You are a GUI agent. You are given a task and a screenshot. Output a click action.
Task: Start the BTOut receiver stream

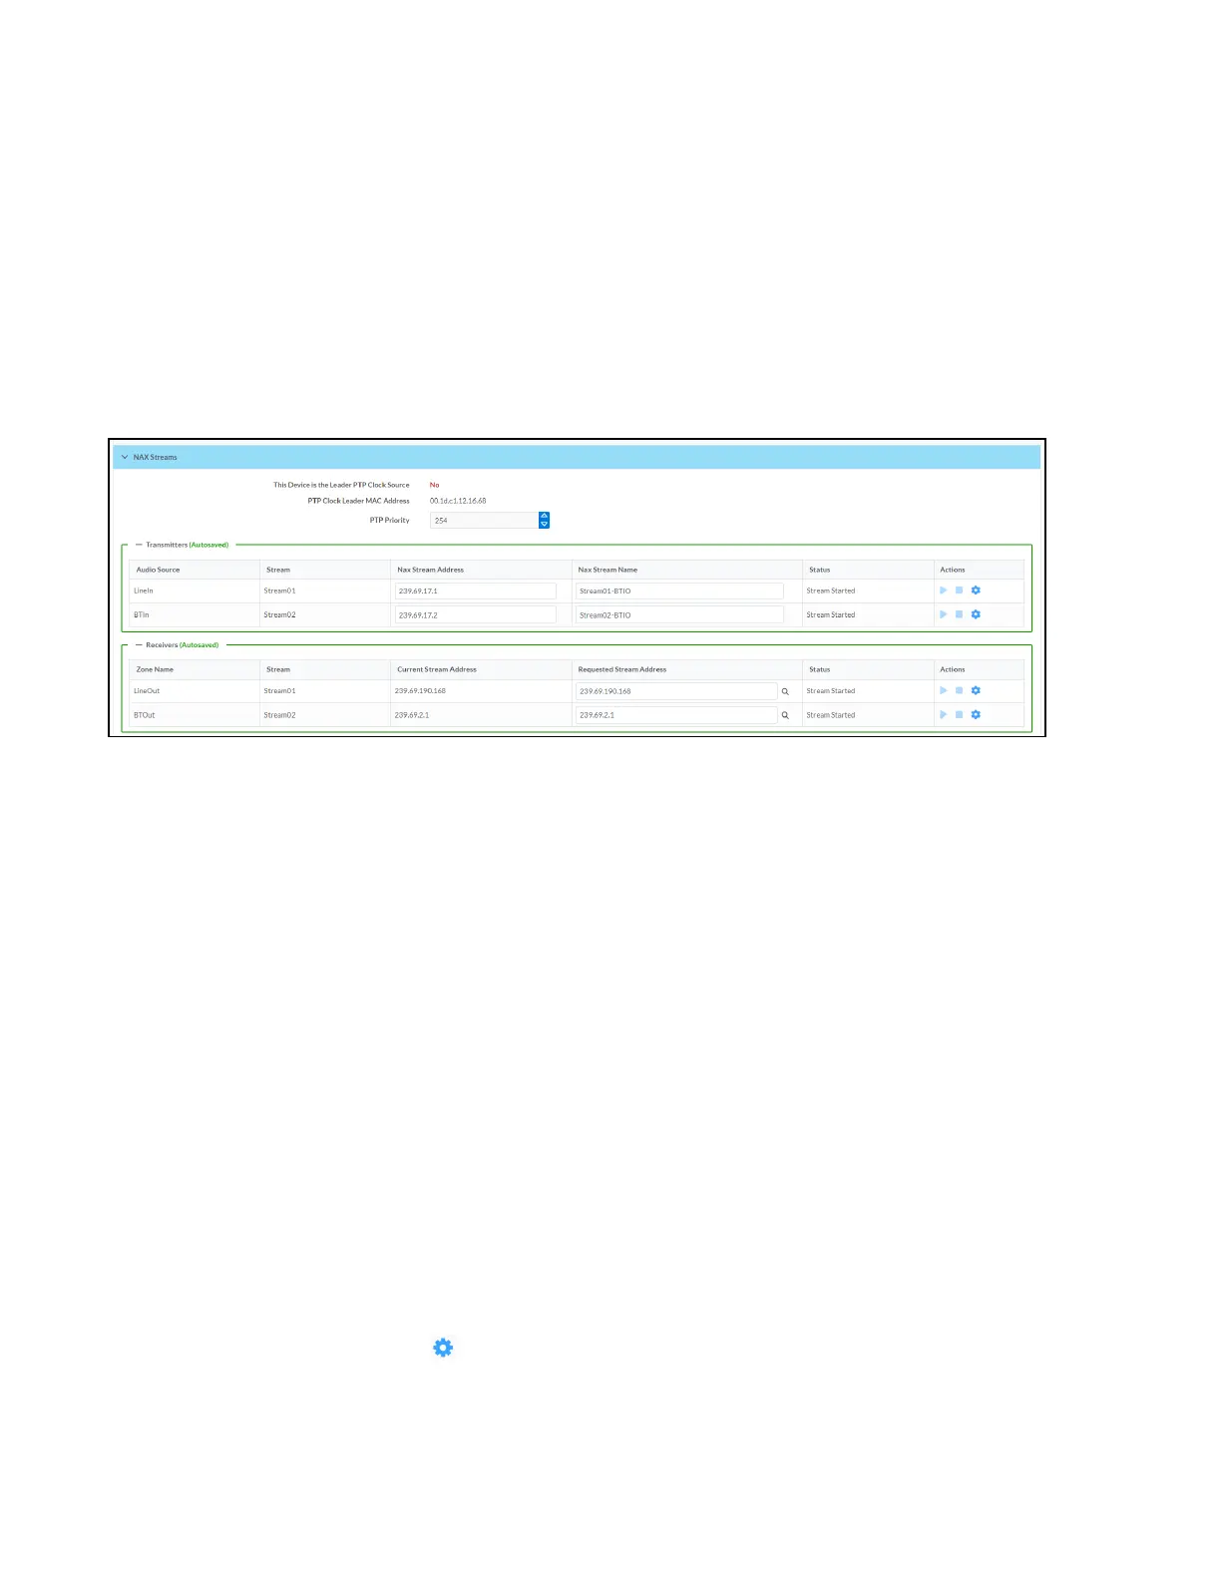point(944,714)
